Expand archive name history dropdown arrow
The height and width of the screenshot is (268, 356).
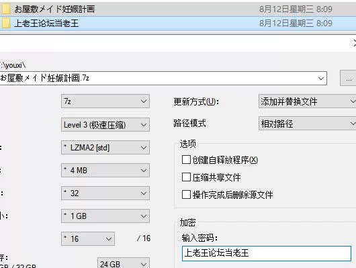tap(321, 79)
